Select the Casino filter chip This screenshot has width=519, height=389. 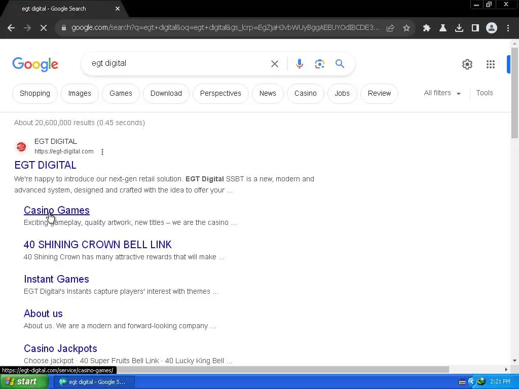click(x=306, y=94)
